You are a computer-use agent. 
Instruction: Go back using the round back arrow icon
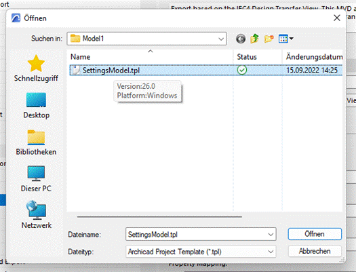(x=241, y=39)
